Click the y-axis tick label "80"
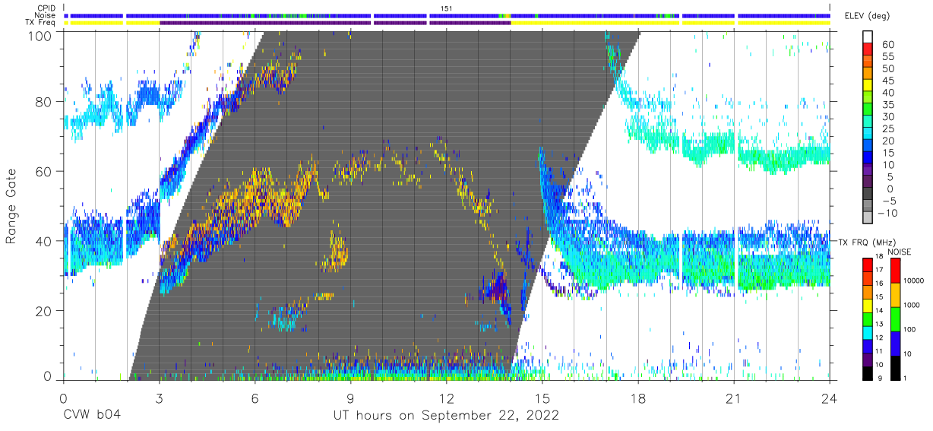933x431 pixels. (44, 103)
